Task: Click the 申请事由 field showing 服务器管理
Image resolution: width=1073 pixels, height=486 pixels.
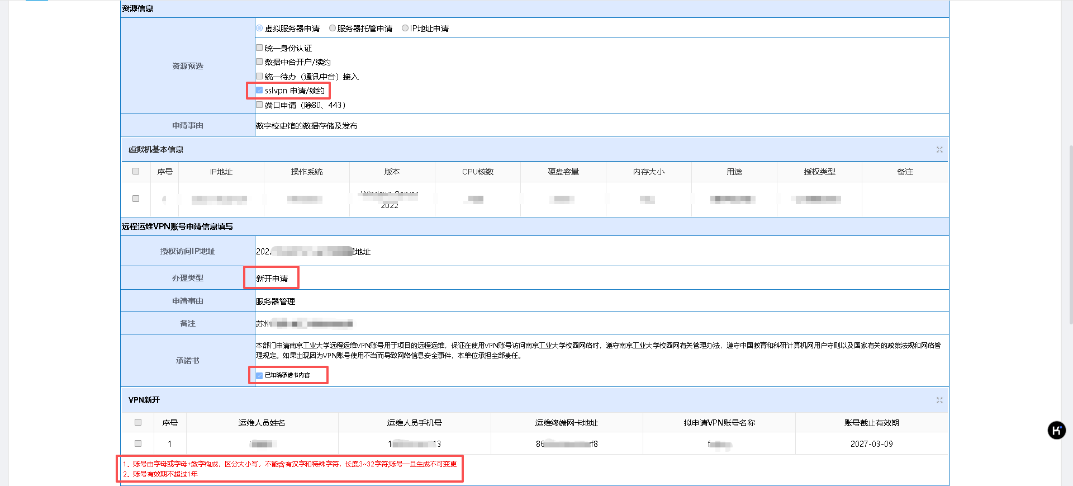Action: [x=276, y=301]
